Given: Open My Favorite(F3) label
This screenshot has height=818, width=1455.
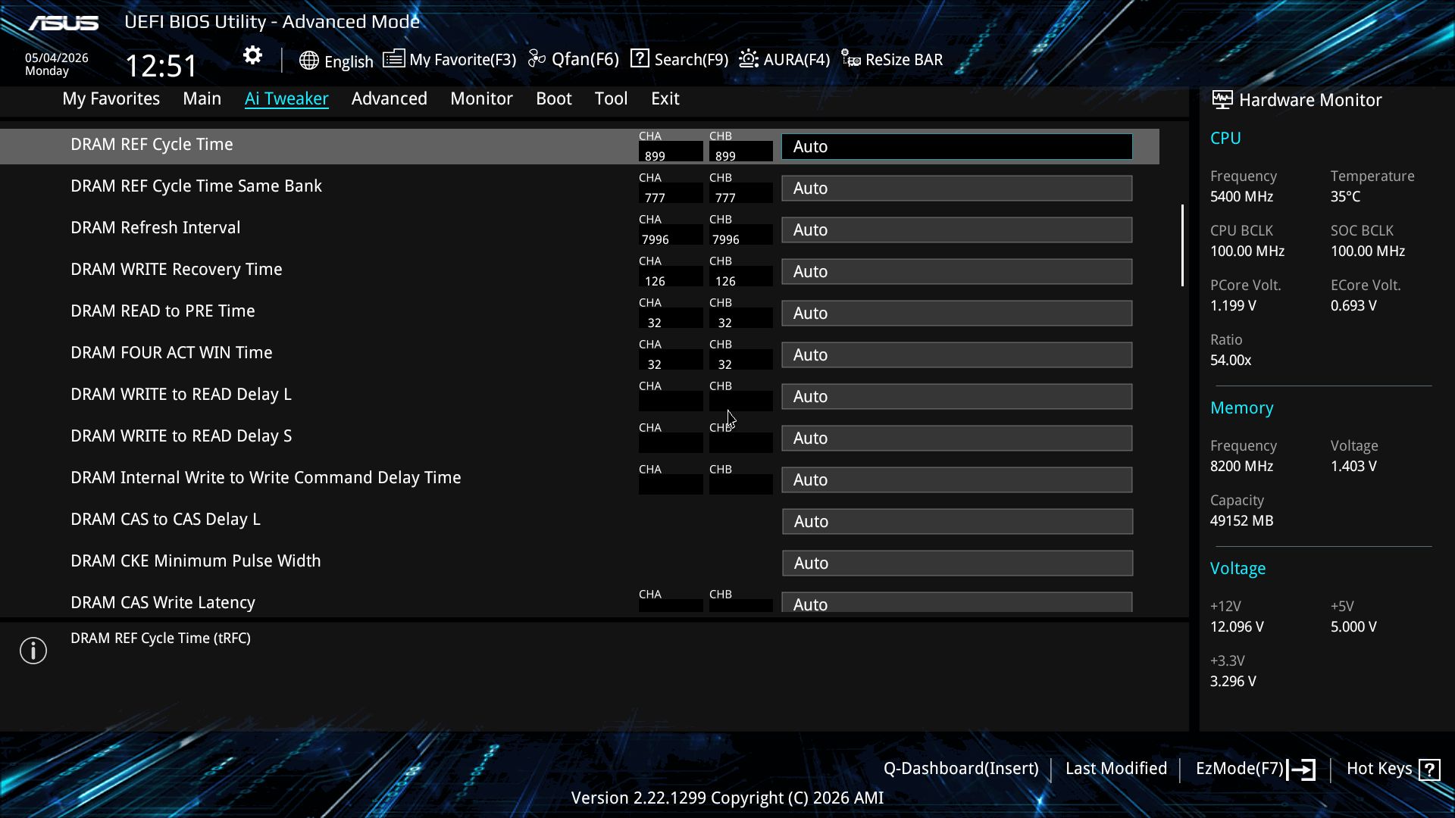Looking at the screenshot, I should [462, 59].
